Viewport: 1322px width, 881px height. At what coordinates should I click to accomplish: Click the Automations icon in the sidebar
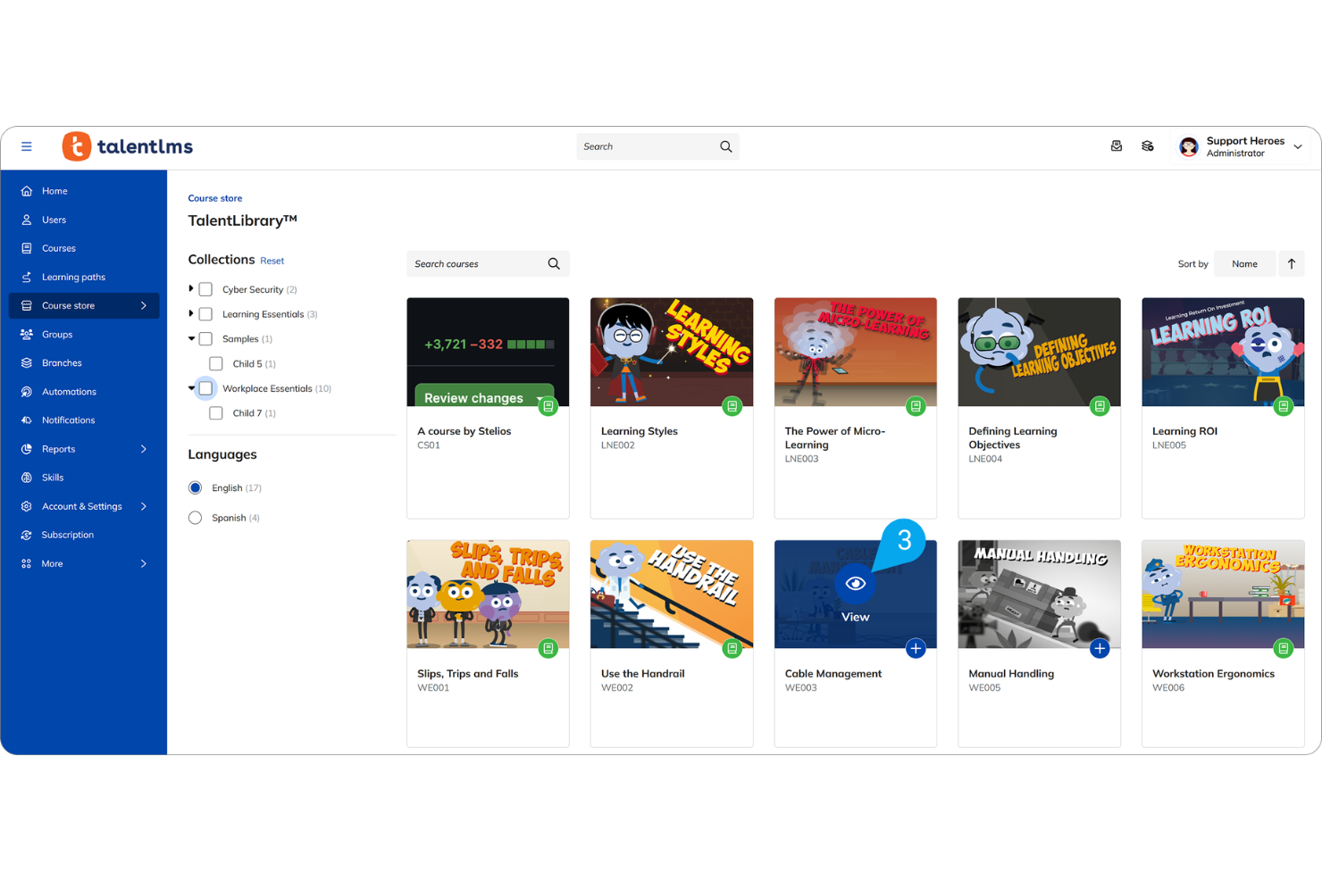27,392
